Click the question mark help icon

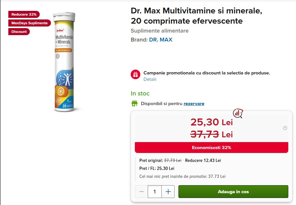pyautogui.click(x=285, y=128)
